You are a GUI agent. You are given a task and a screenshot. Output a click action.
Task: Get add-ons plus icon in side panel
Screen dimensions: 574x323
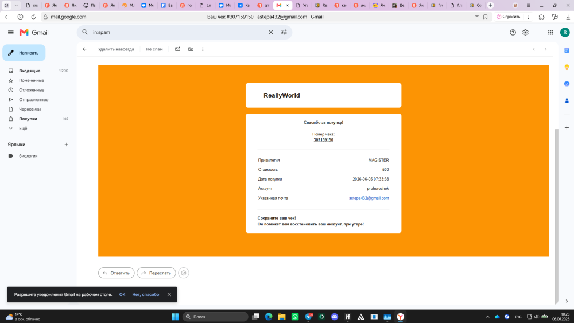click(x=567, y=127)
